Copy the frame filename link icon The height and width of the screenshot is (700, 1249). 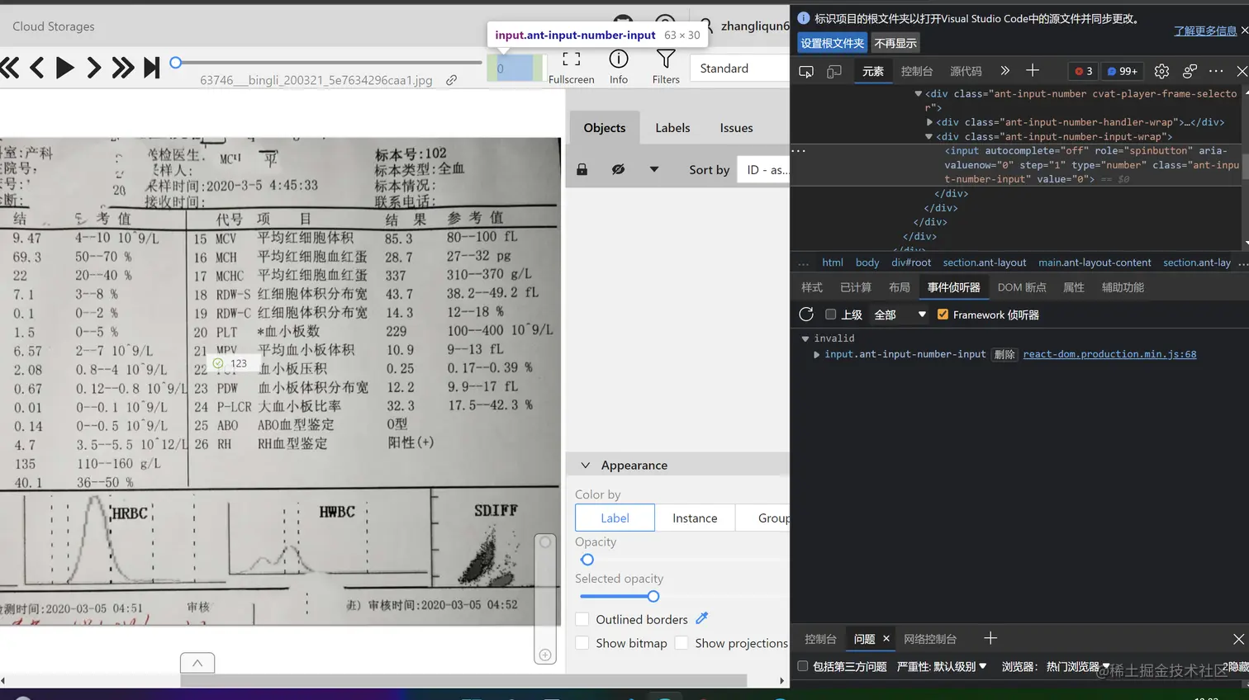pos(452,80)
